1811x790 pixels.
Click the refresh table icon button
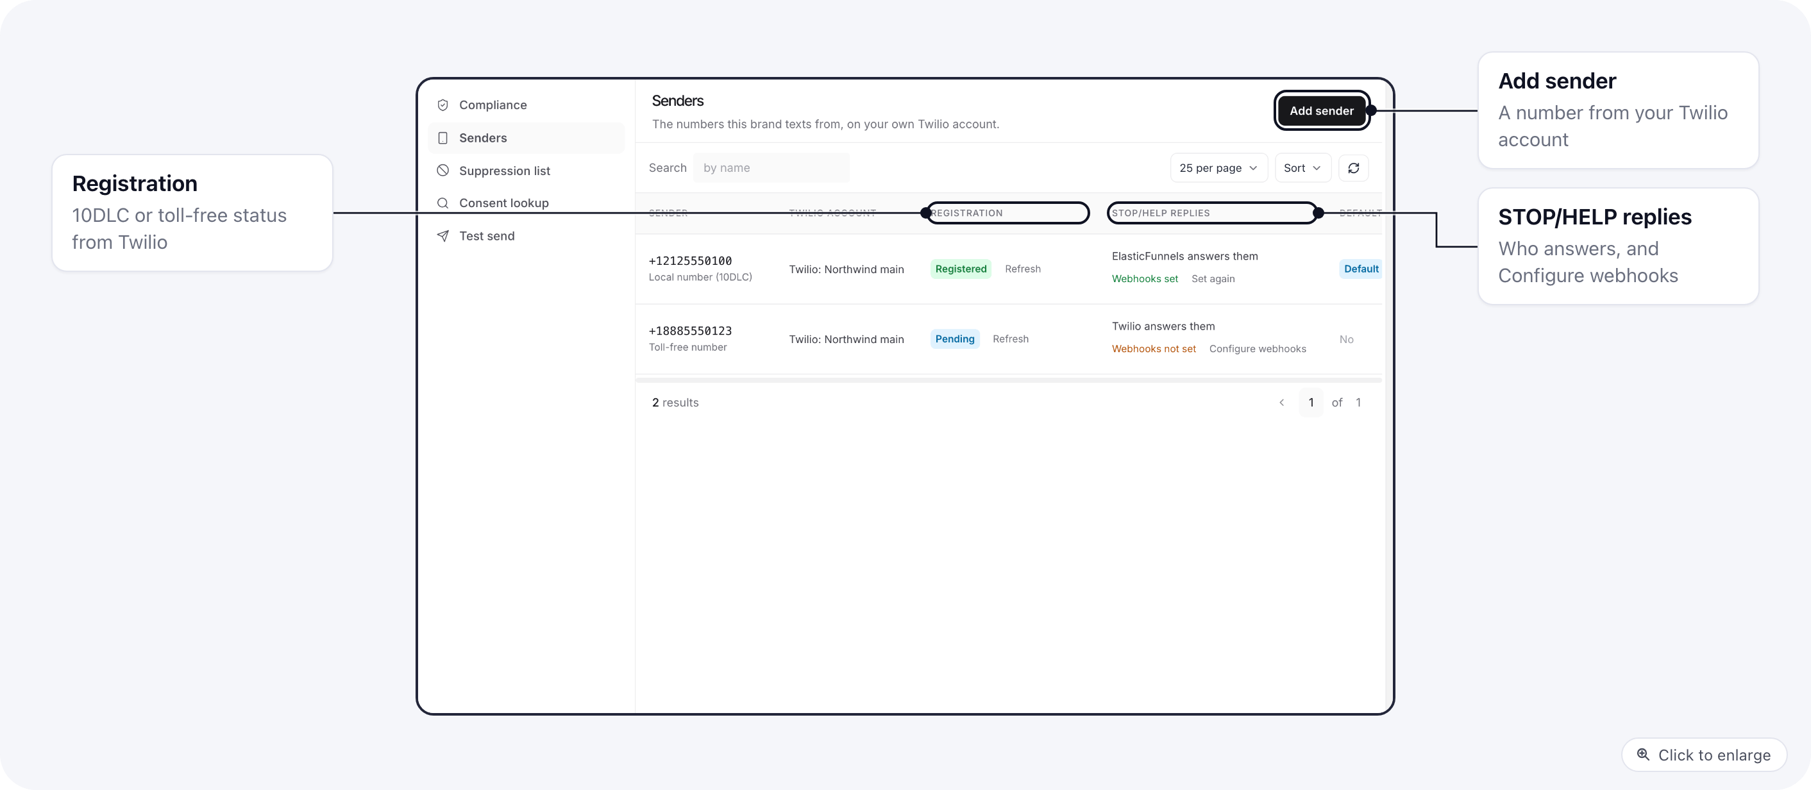[x=1353, y=168]
